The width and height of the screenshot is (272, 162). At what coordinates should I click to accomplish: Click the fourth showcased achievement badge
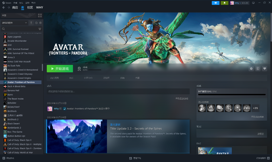click(229, 108)
